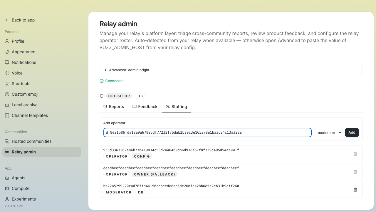
Task: Click the MODERATOR badge
Action: [119, 192]
